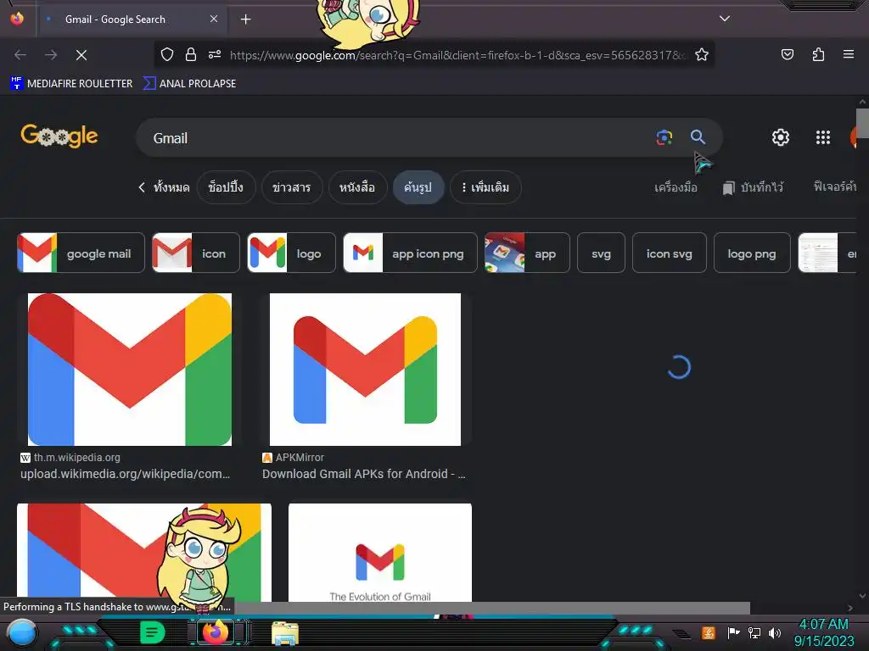Open the Extensions puzzle icon

pyautogui.click(x=818, y=54)
